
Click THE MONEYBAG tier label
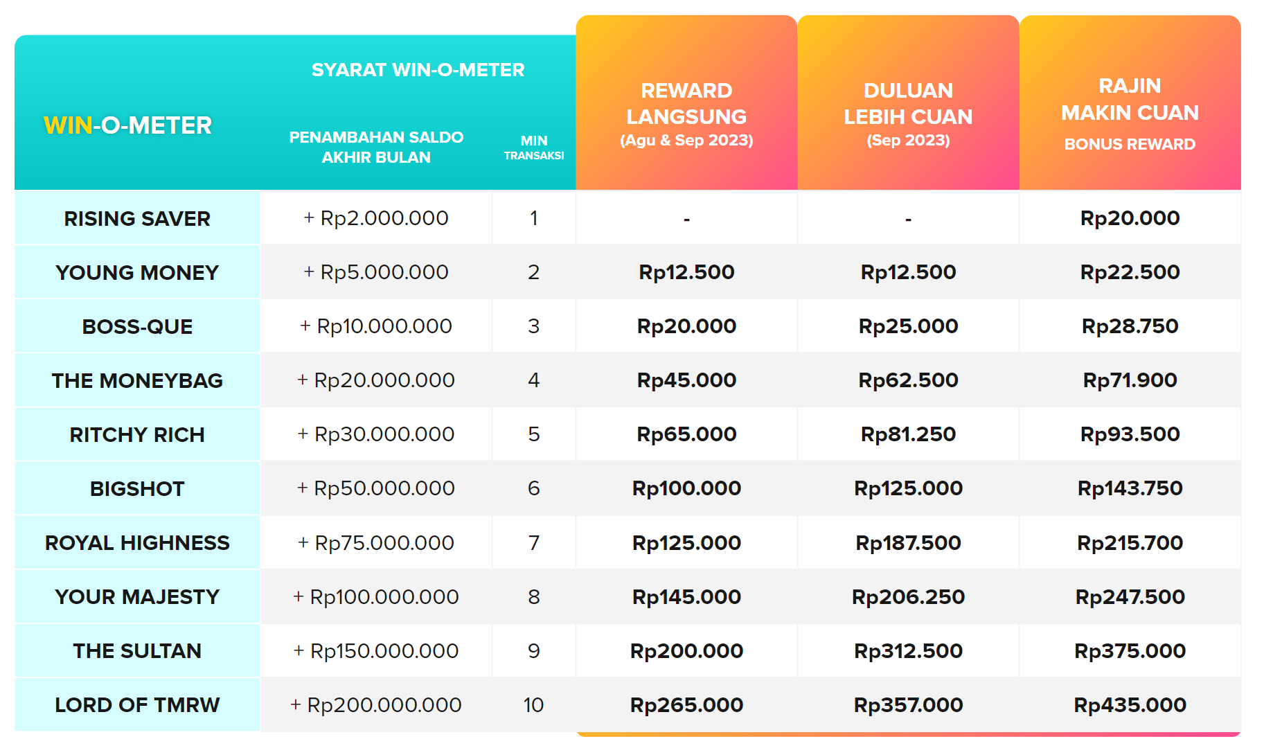pos(137,380)
